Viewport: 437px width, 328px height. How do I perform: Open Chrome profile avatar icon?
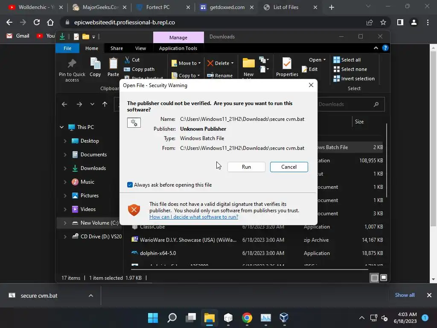(x=414, y=22)
